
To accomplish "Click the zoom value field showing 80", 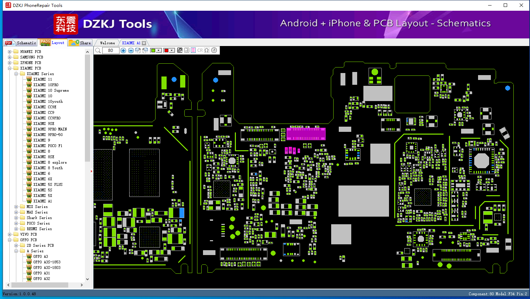I will coord(111,51).
